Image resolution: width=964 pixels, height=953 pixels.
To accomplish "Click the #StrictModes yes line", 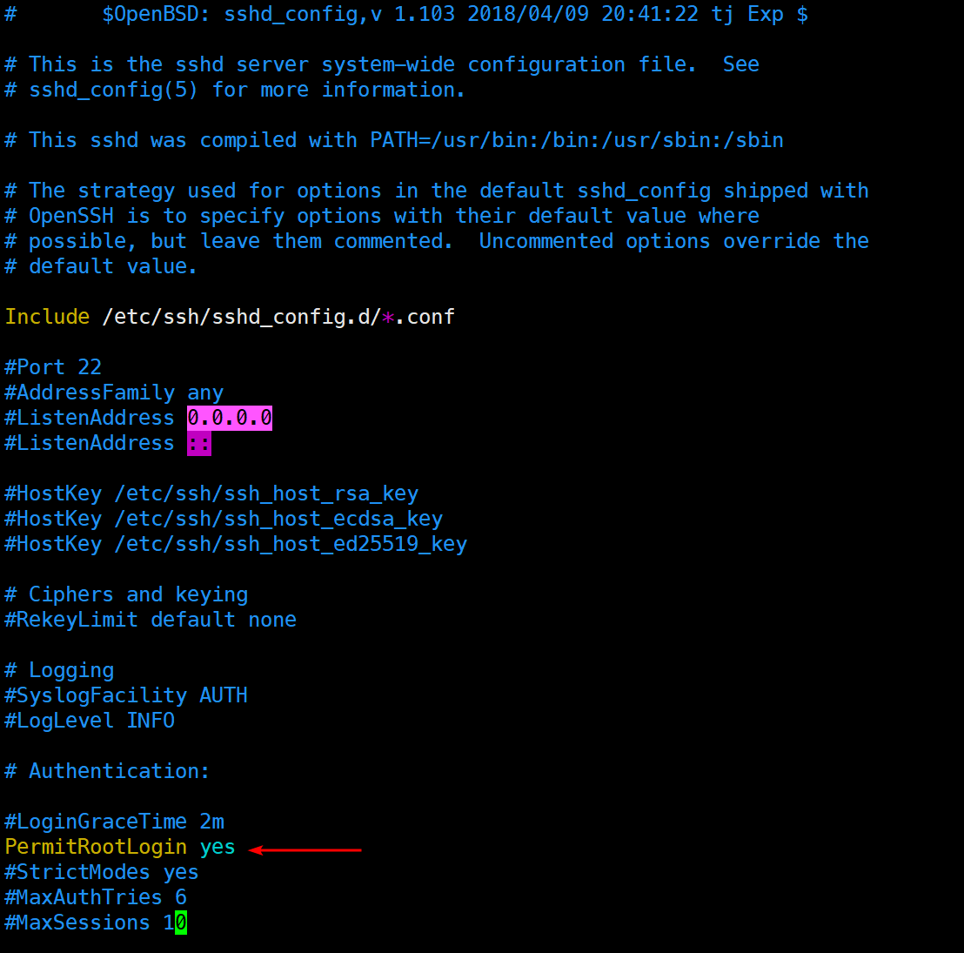I will click(102, 872).
